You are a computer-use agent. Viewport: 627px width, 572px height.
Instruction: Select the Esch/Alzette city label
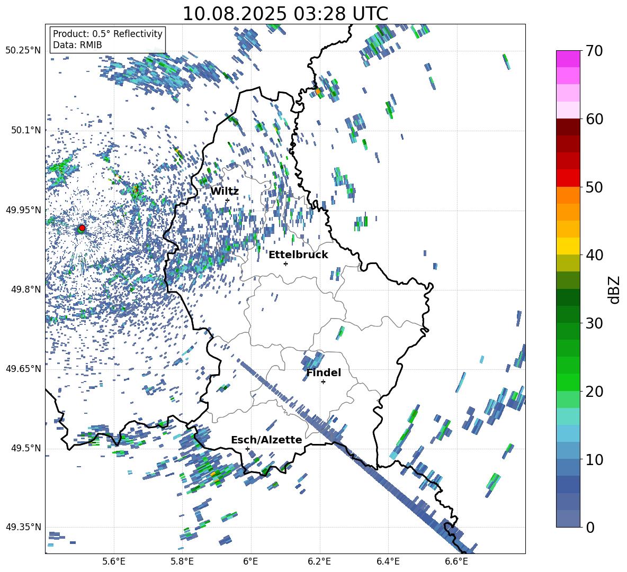pyautogui.click(x=266, y=440)
